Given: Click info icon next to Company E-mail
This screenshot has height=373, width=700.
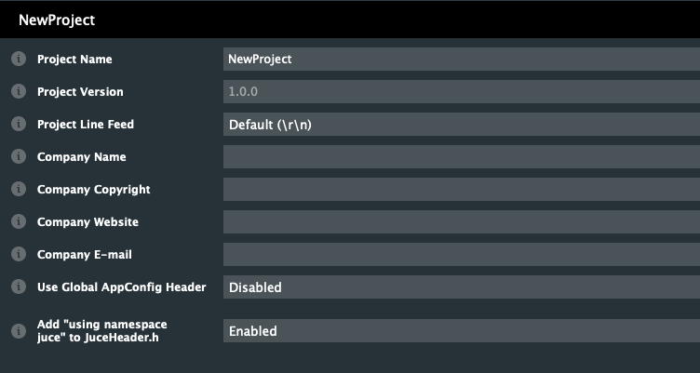Looking at the screenshot, I should pos(17,255).
